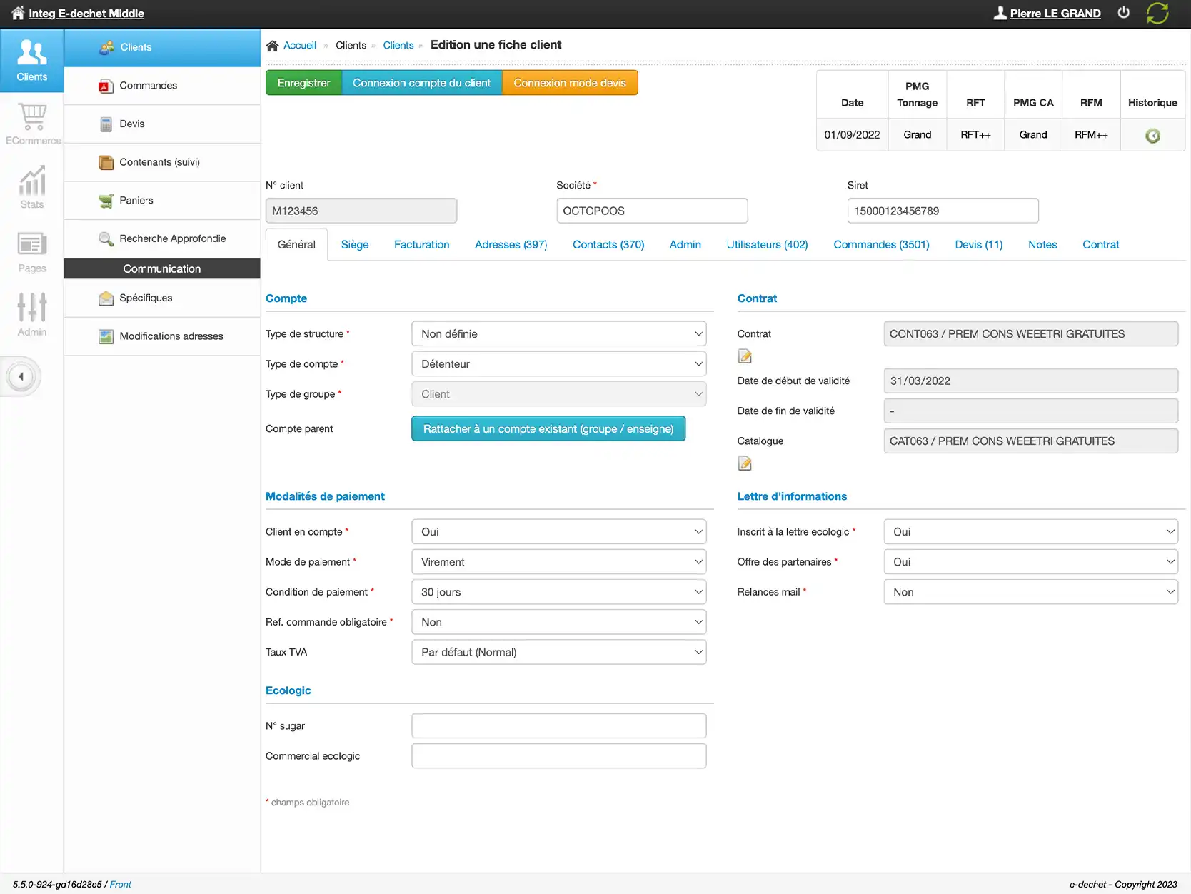The width and height of the screenshot is (1191, 894).
Task: Click the N° sugar input field
Action: coord(558,725)
